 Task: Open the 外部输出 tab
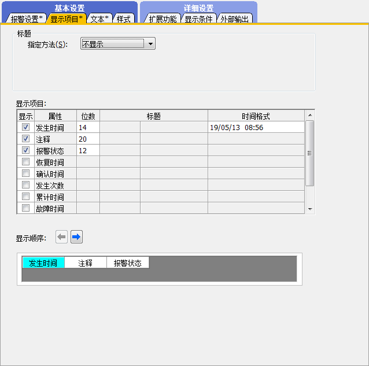235,19
